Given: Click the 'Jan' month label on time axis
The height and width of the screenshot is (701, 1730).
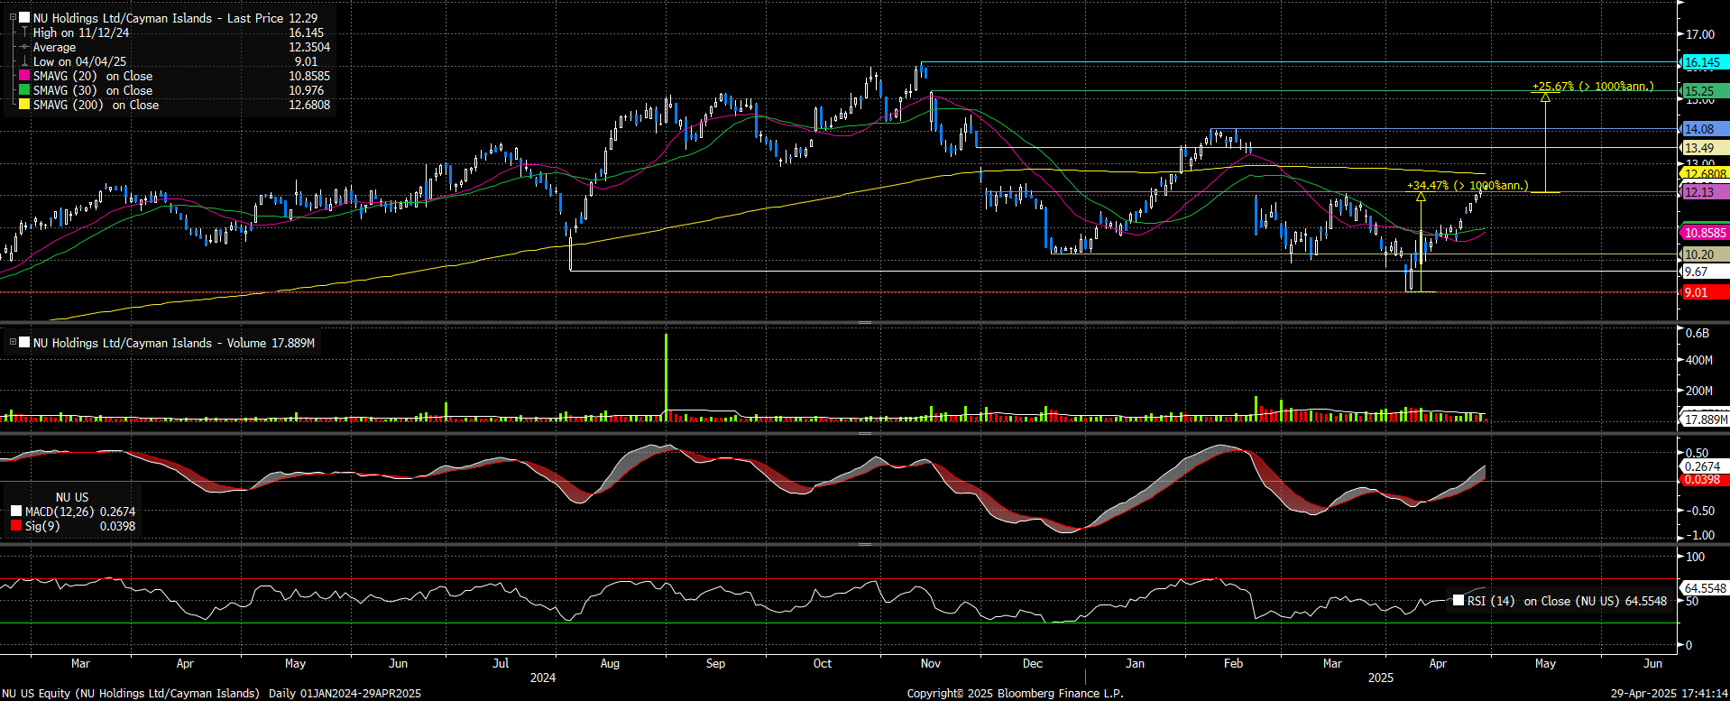Looking at the screenshot, I should [1135, 663].
